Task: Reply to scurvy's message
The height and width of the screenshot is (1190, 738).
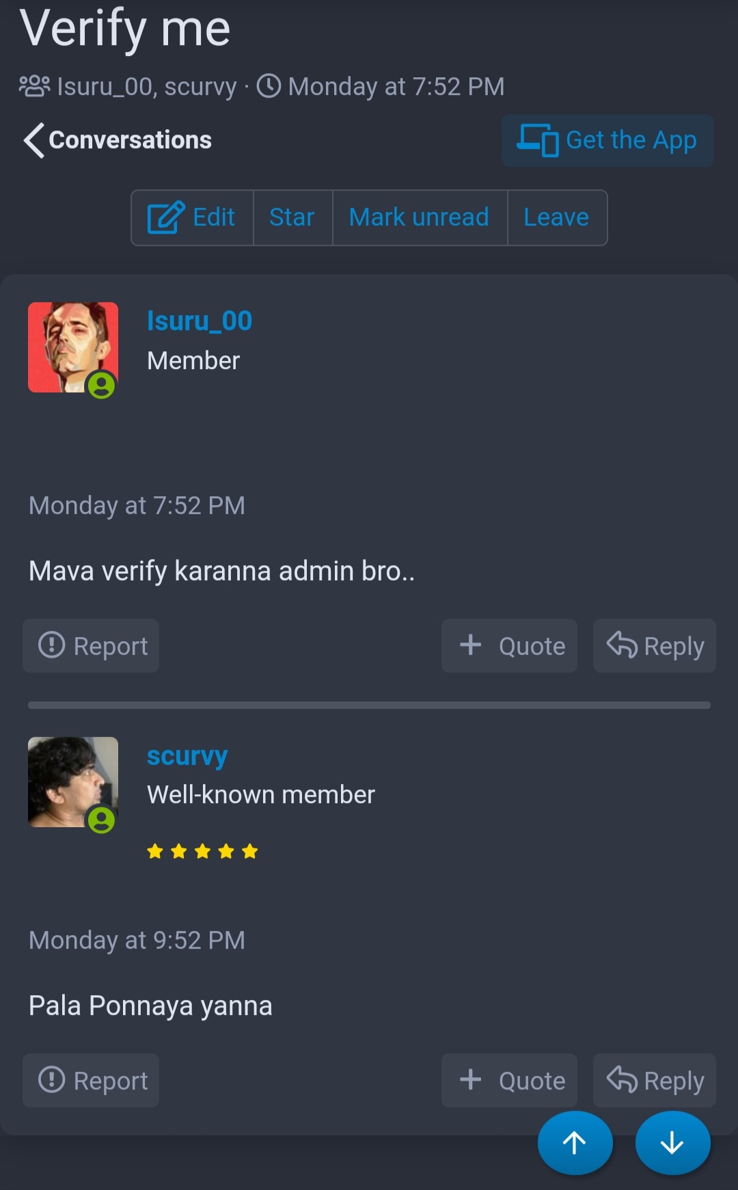Action: point(655,1081)
